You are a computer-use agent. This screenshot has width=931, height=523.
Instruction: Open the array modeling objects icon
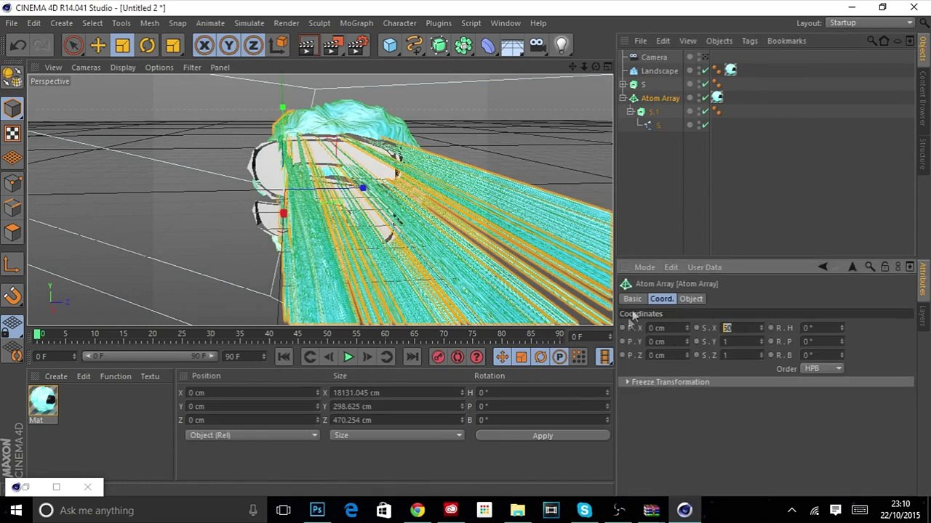[463, 46]
